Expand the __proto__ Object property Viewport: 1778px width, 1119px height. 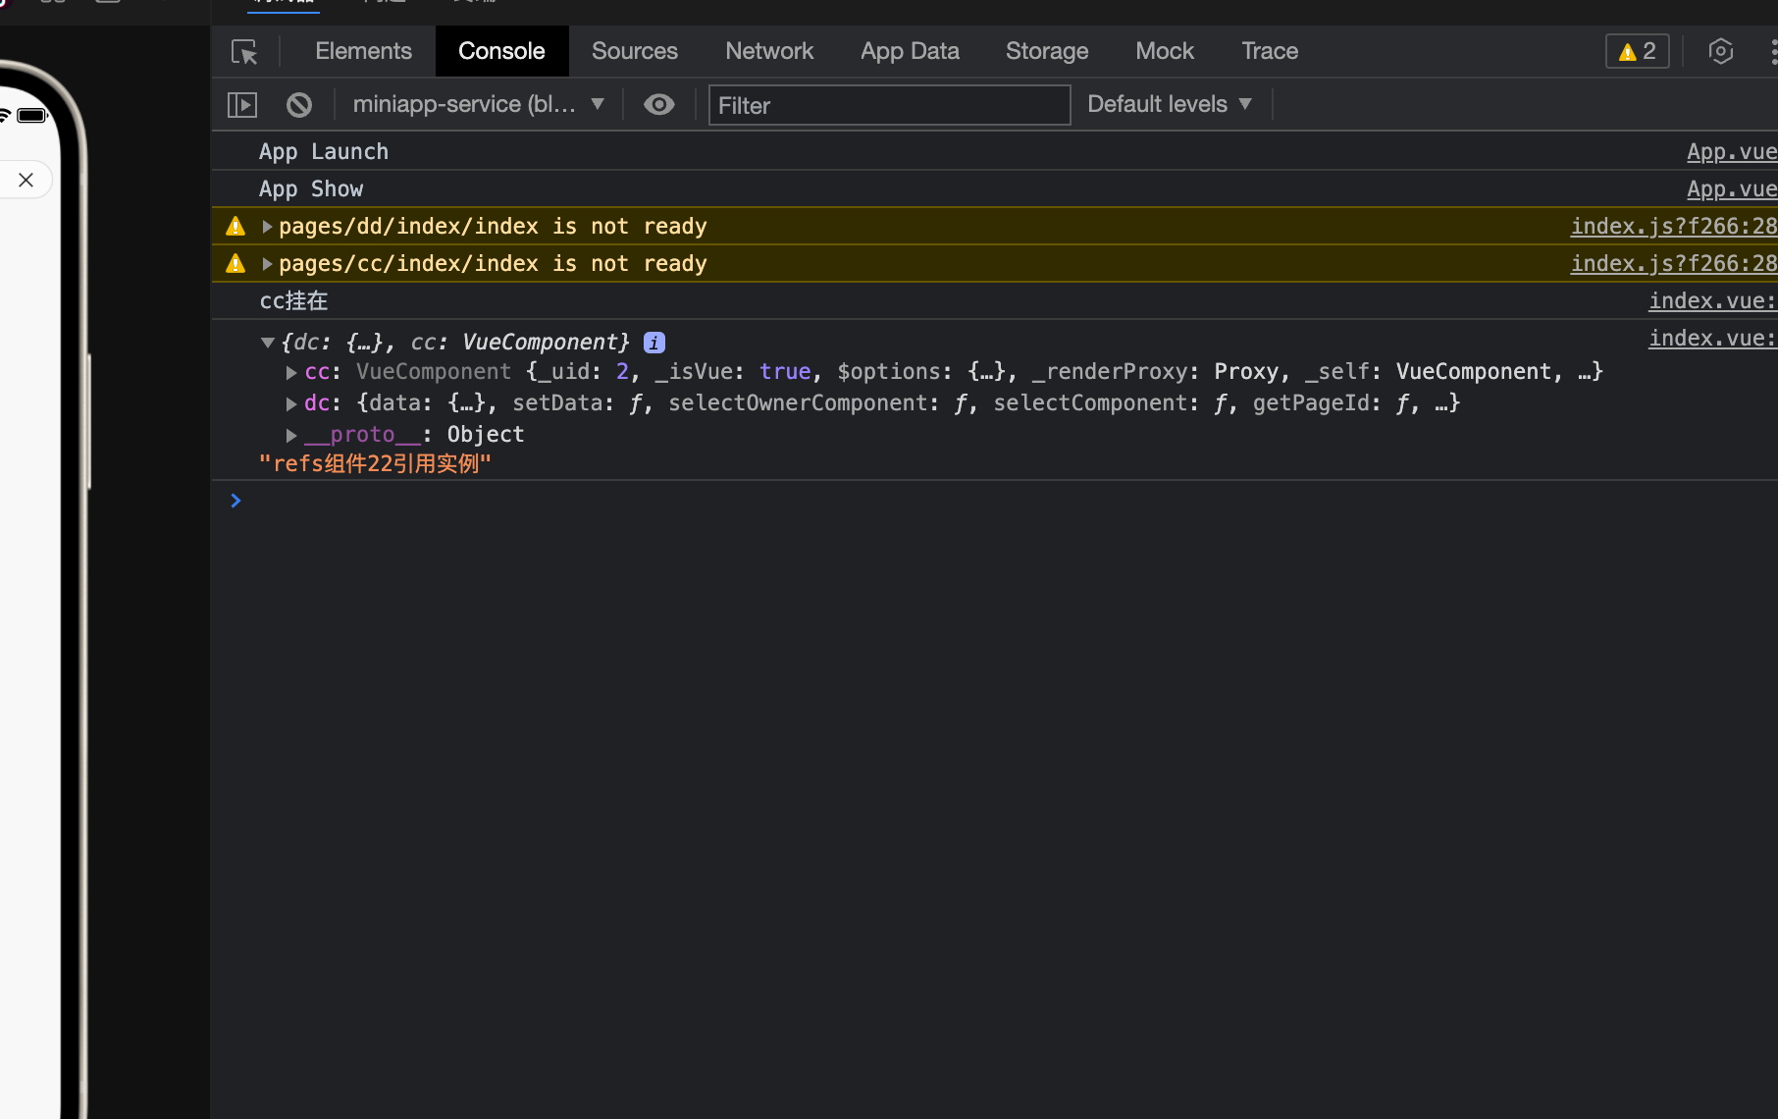click(291, 435)
